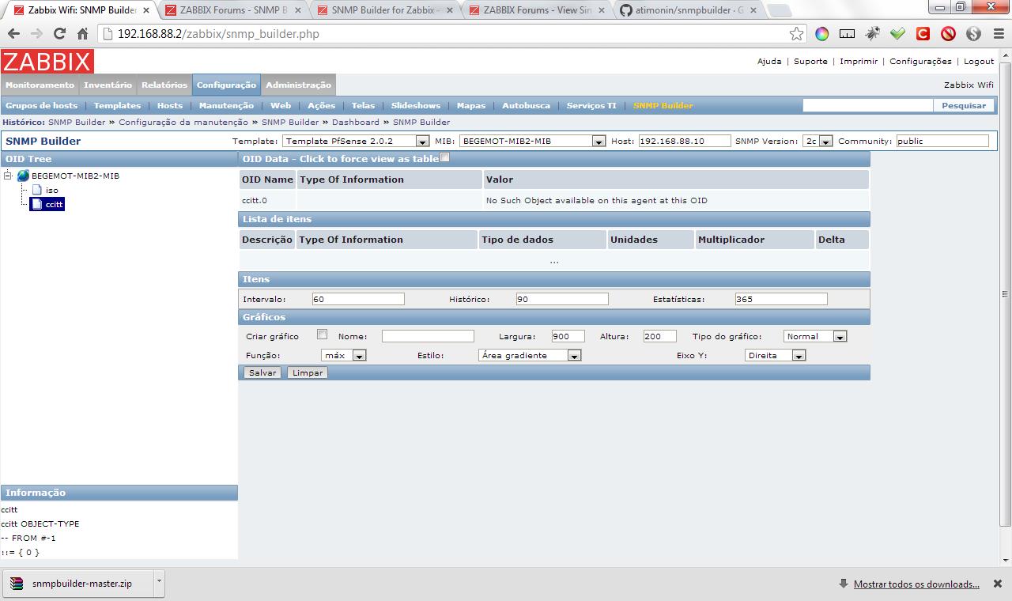
Task: Enable the Criar gráfico checkbox
Action: (322, 335)
